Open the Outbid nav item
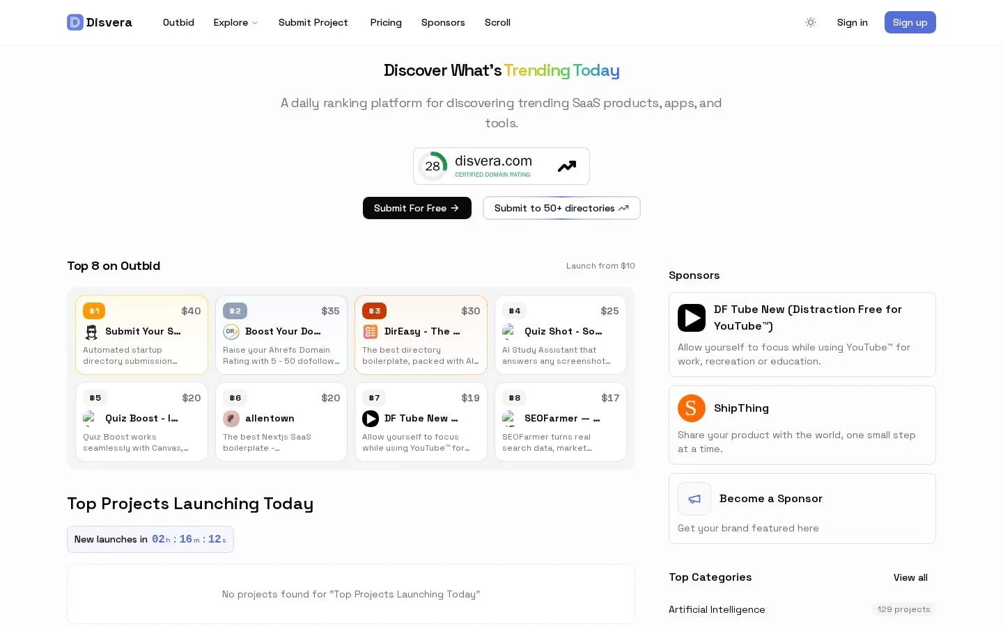Viewport: 1003px width, 626px height. [178, 22]
